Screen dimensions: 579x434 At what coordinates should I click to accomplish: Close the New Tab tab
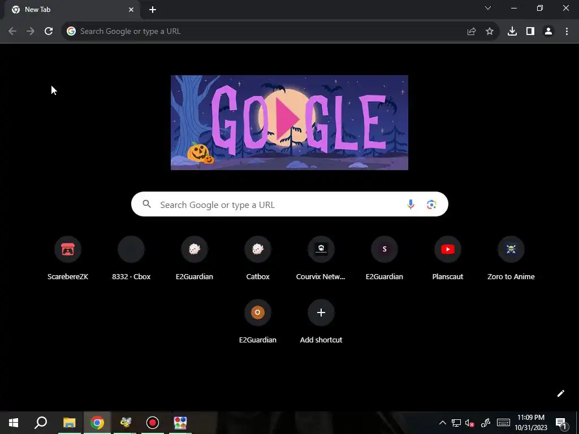[x=131, y=10]
